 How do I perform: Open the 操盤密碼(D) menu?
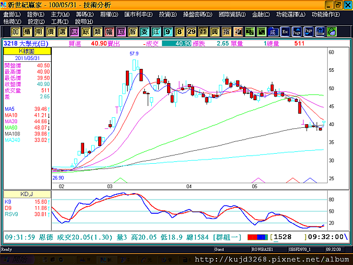(198, 15)
